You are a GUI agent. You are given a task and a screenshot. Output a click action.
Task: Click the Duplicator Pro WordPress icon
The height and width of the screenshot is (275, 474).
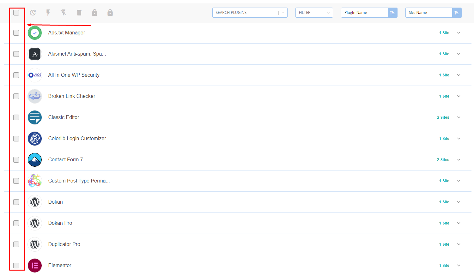click(35, 244)
